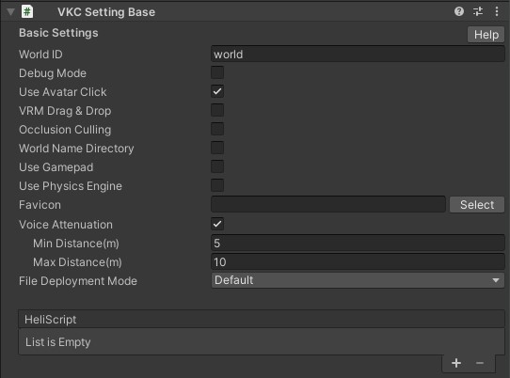Uncheck the Use Avatar Click checkbox
The image size is (510, 378).
click(x=217, y=91)
